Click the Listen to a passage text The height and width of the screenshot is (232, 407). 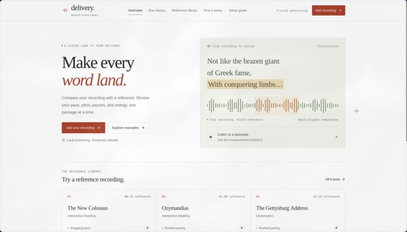(233, 135)
